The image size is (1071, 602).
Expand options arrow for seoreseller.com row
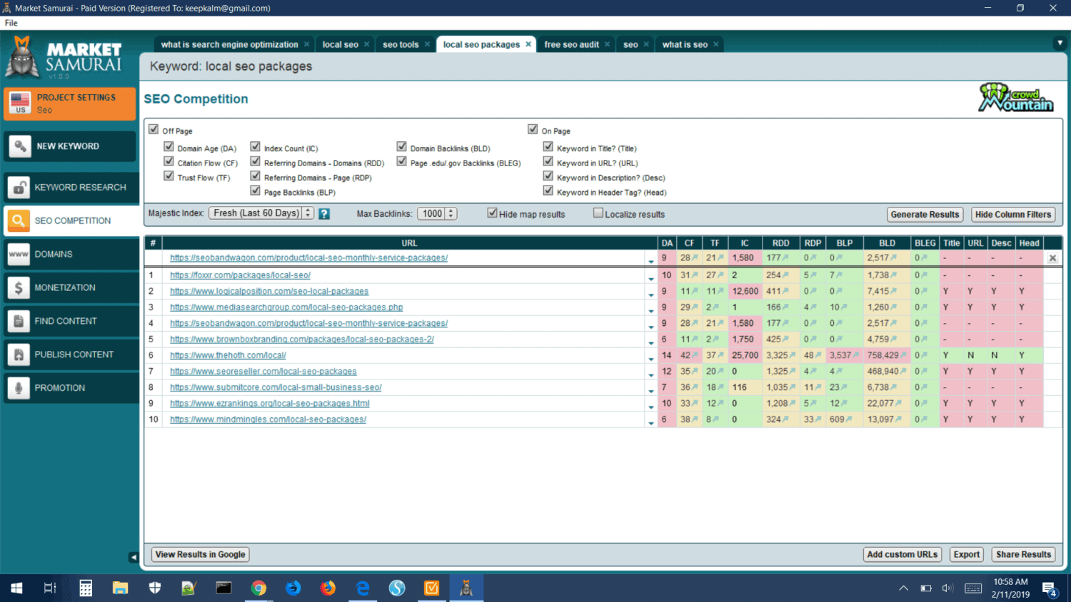click(x=651, y=374)
